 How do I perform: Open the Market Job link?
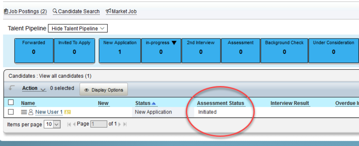[x=121, y=11]
